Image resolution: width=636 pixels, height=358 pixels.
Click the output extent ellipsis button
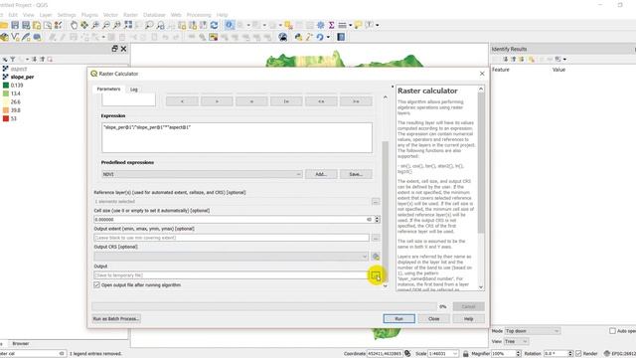[376, 238]
